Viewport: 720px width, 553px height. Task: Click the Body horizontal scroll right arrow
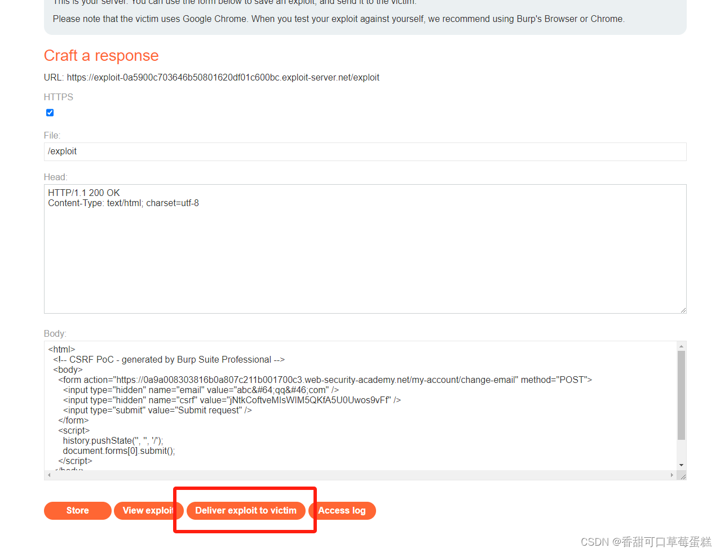coord(672,475)
